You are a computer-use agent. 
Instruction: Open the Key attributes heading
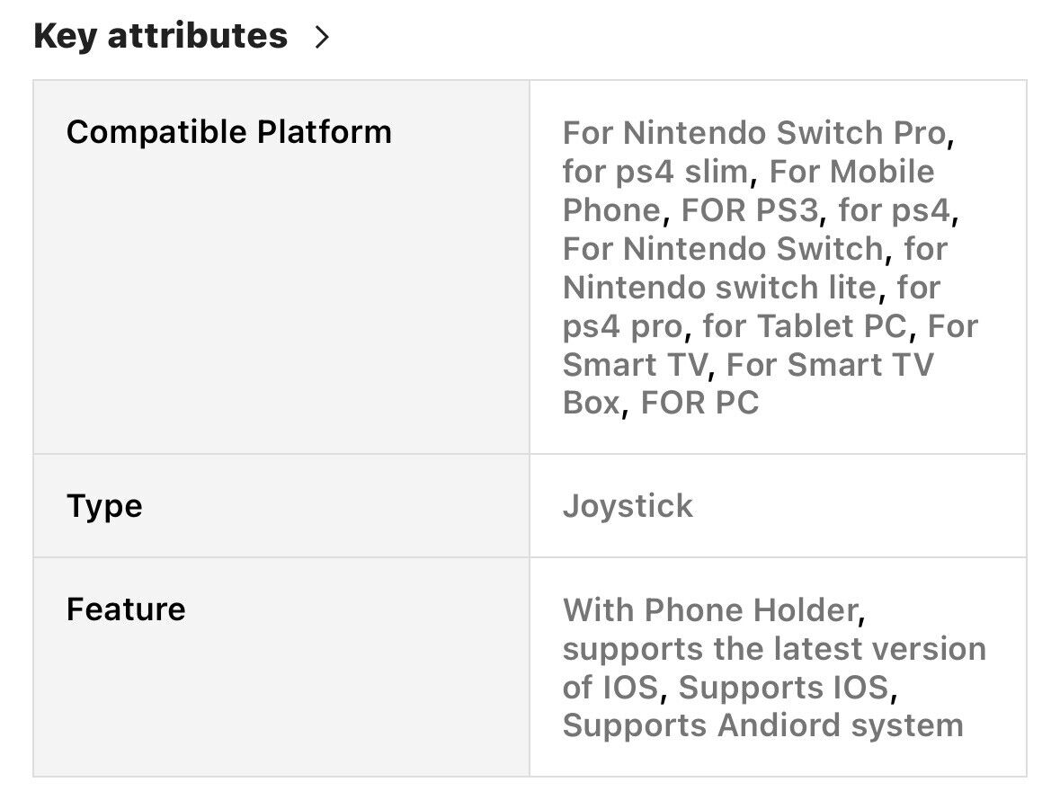click(x=160, y=36)
